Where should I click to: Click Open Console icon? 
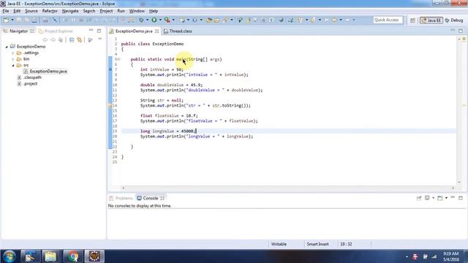tap(440, 198)
